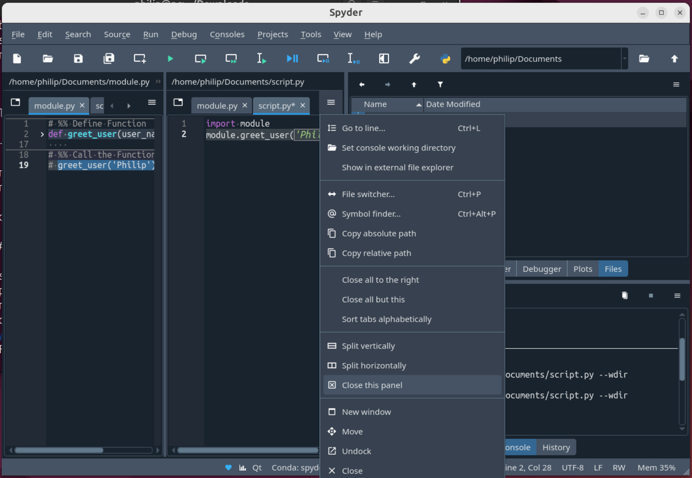Close module.py tab in left editor

click(82, 105)
